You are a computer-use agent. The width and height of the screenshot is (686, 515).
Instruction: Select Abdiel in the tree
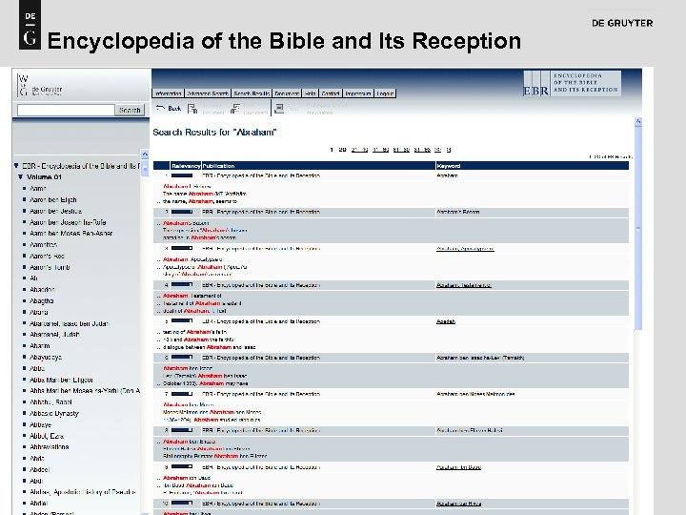point(38,504)
